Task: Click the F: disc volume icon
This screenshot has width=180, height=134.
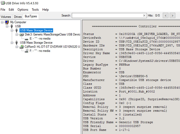Action: click(x=26, y=51)
